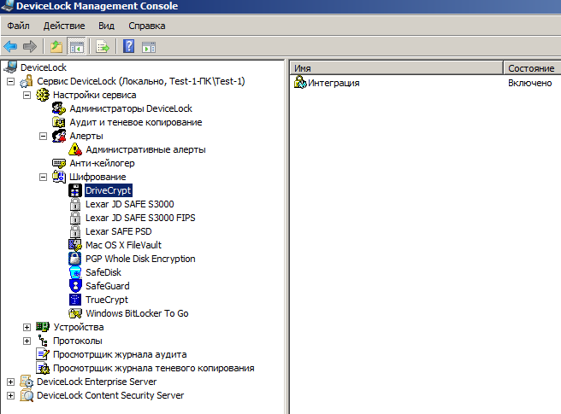
Task: Click the Включено state value
Action: tap(530, 83)
